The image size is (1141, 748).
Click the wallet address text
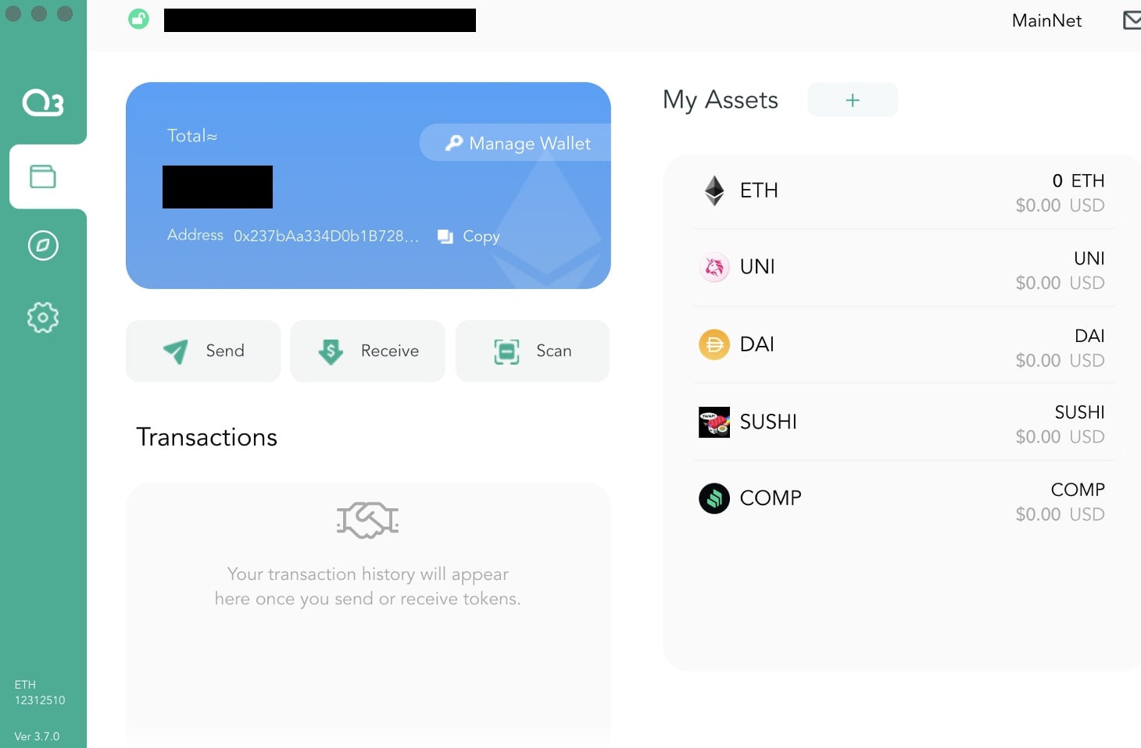pyautogui.click(x=326, y=236)
